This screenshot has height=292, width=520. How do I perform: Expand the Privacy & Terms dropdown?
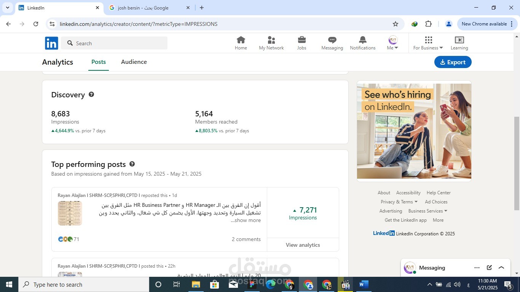pyautogui.click(x=399, y=202)
